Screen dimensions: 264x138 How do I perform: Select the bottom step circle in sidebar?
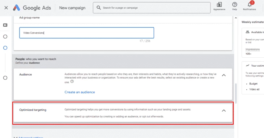pyautogui.click(x=5, y=78)
